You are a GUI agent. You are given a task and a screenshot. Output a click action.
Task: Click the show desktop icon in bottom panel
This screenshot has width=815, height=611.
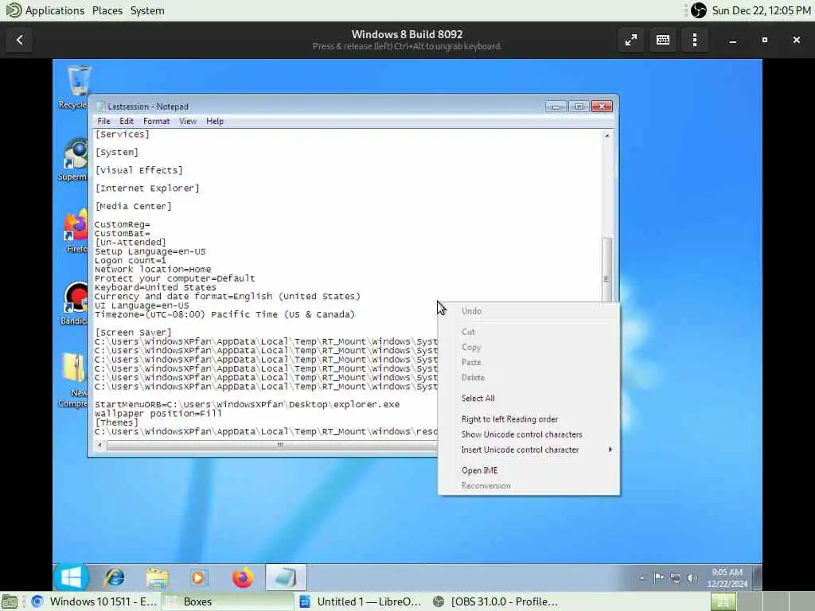(x=10, y=601)
